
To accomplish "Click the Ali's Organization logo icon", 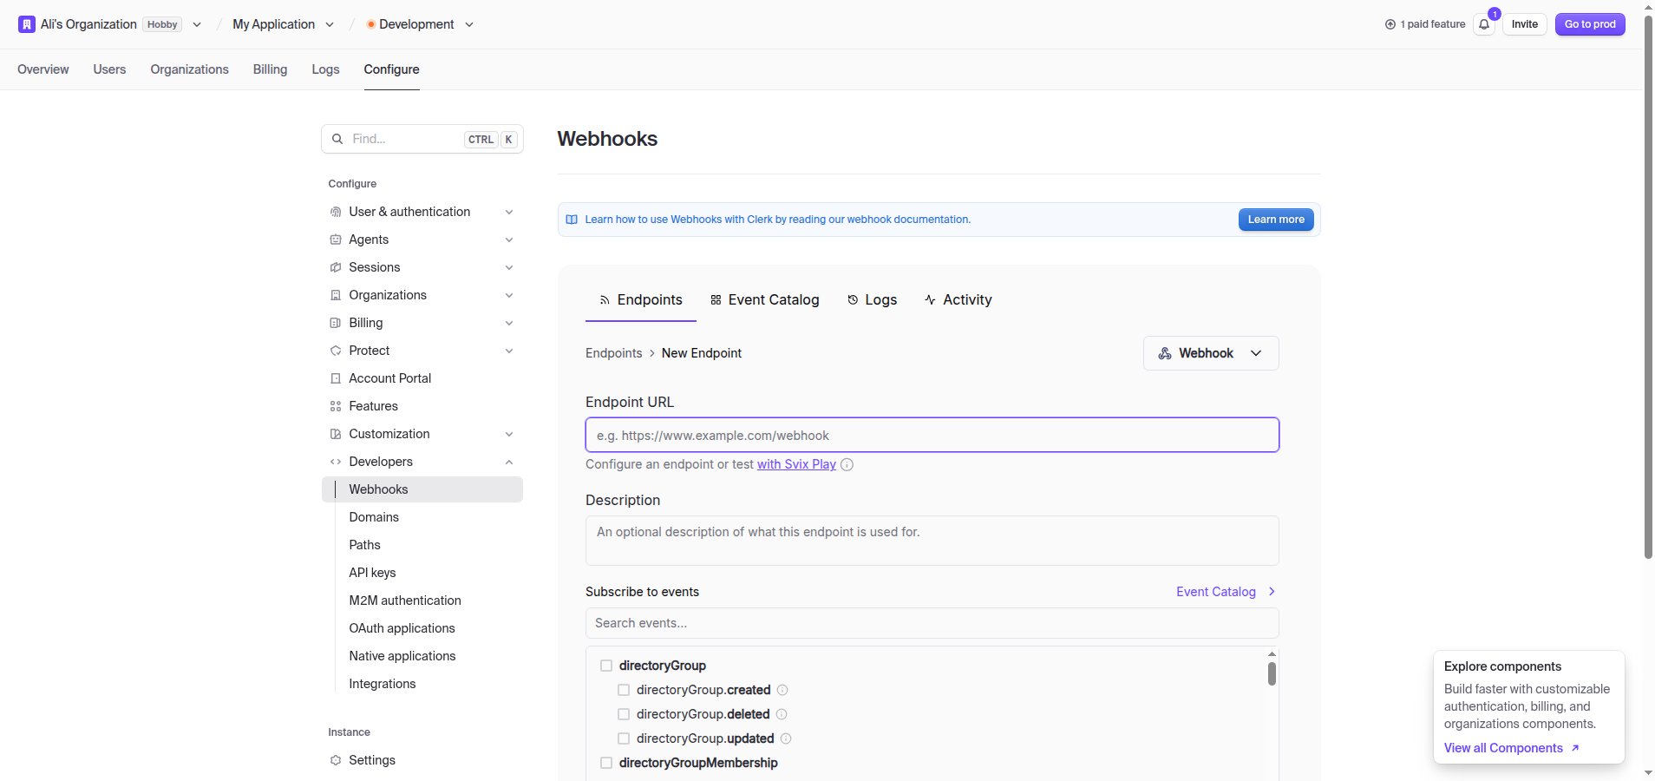I will 27,24.
